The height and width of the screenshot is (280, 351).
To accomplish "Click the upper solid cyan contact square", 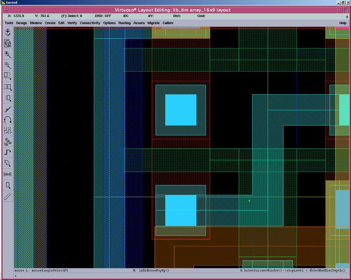I will 181,110.
